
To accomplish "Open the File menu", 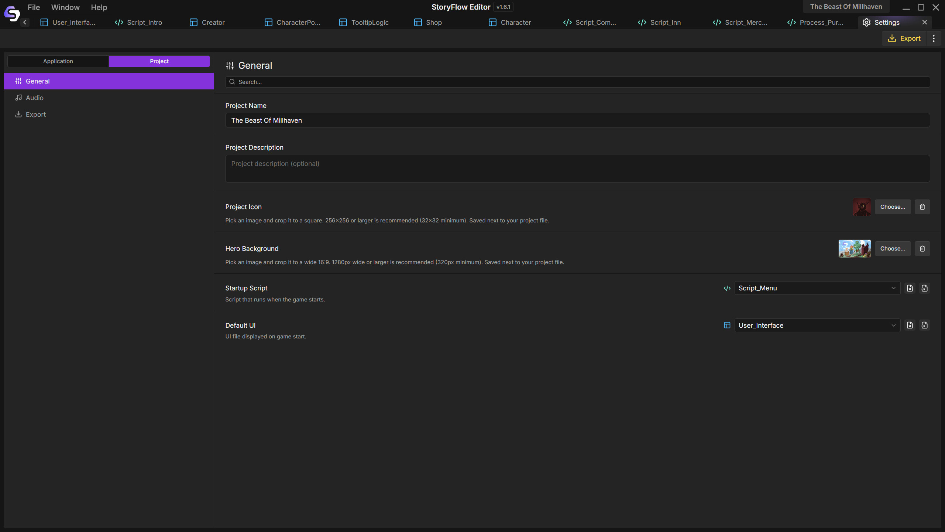I will (x=34, y=7).
